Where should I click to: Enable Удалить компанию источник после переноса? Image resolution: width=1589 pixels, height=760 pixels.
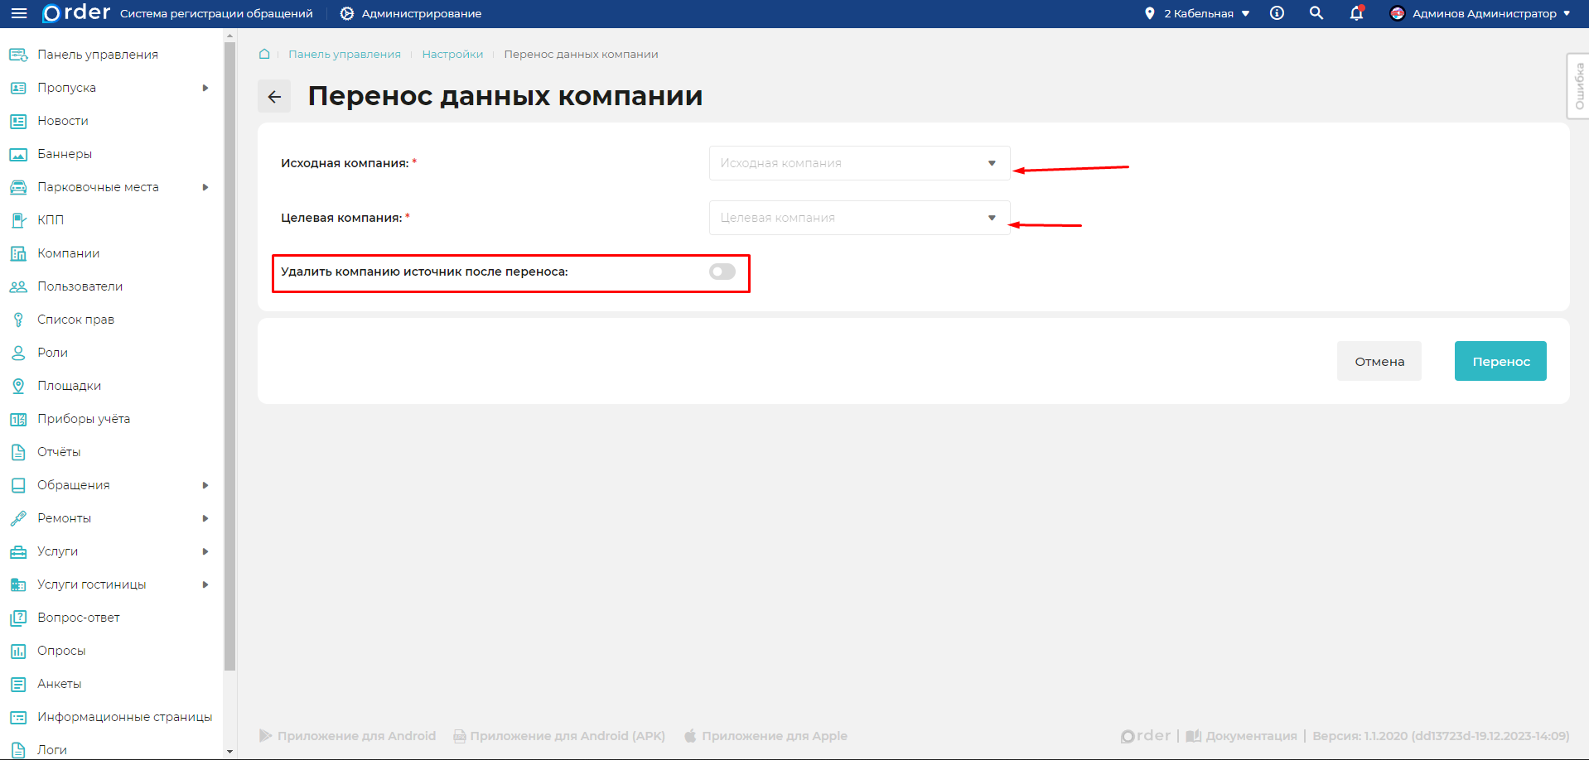click(x=721, y=271)
